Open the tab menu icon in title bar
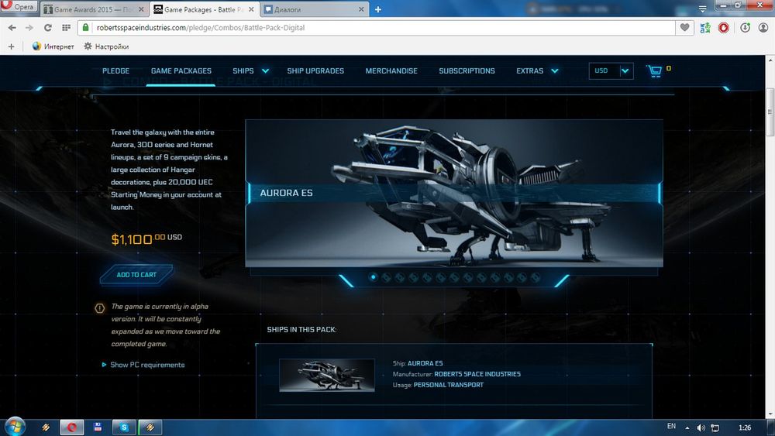775x436 pixels. pos(702,9)
